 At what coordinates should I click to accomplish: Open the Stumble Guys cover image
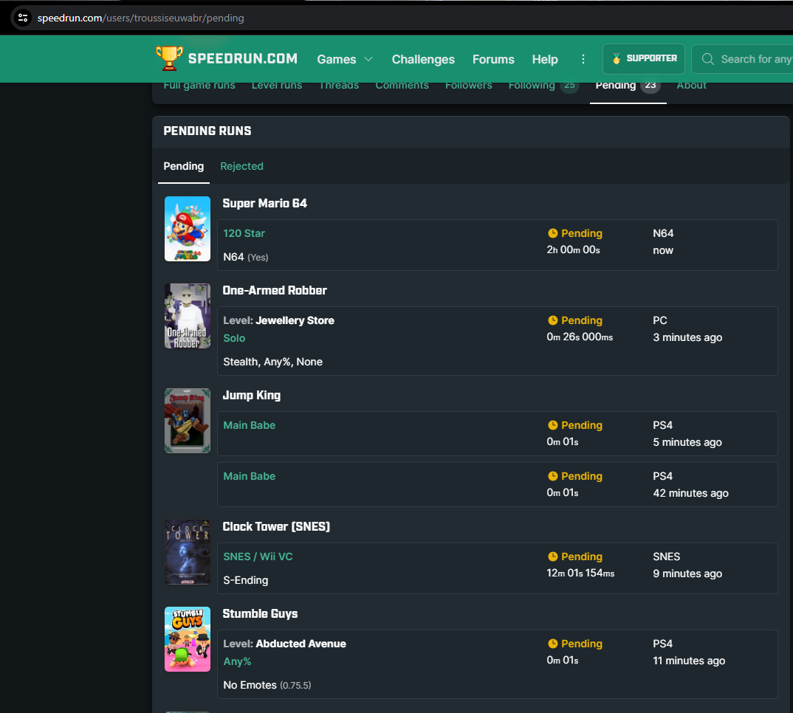click(188, 639)
